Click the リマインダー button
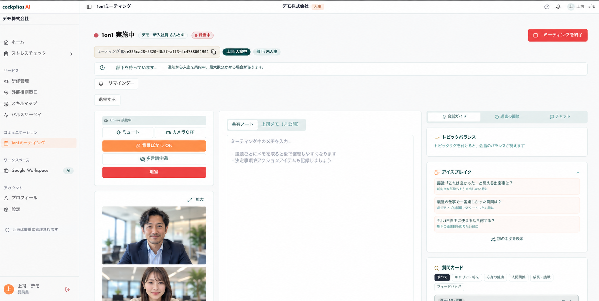This screenshot has height=301, width=599. pos(116,83)
